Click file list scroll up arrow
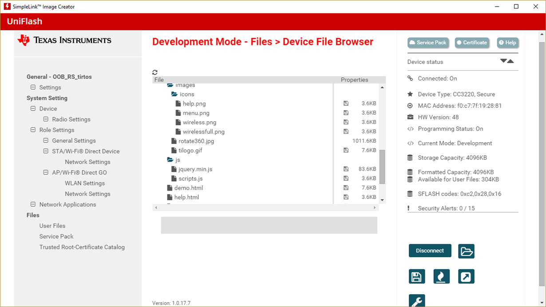The height and width of the screenshot is (307, 546). click(382, 88)
